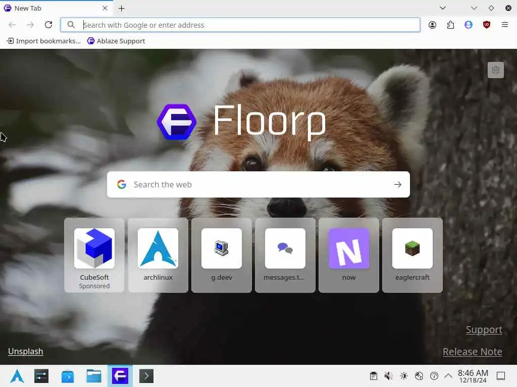Open Firefox account icon in toolbar
The height and width of the screenshot is (387, 517).
point(432,25)
